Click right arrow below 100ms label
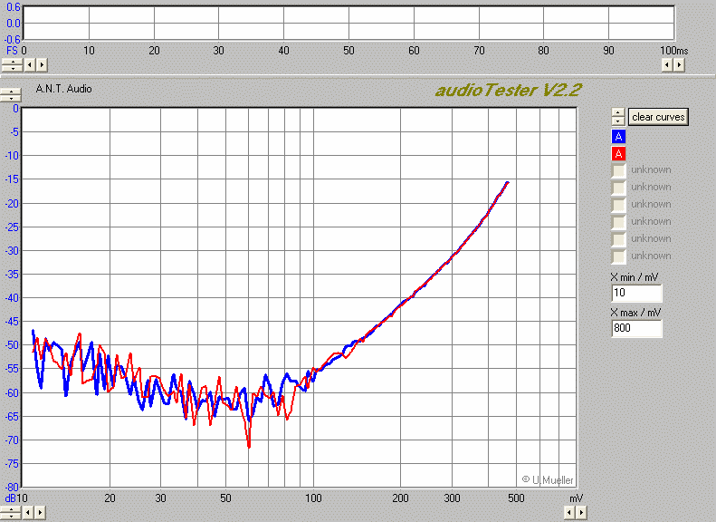Viewport: 716px width, 522px height. click(x=679, y=65)
